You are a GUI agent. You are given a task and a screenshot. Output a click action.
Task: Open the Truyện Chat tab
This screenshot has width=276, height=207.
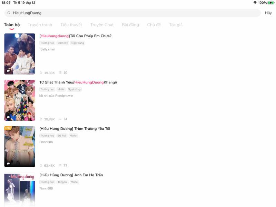[x=102, y=25]
